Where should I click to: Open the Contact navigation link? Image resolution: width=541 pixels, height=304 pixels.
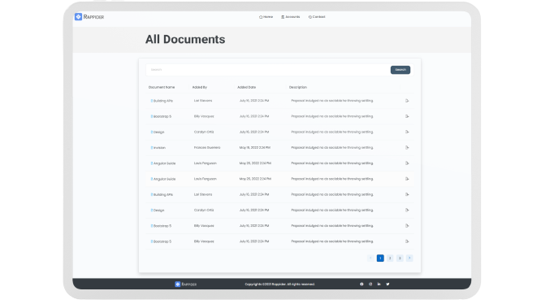[317, 17]
